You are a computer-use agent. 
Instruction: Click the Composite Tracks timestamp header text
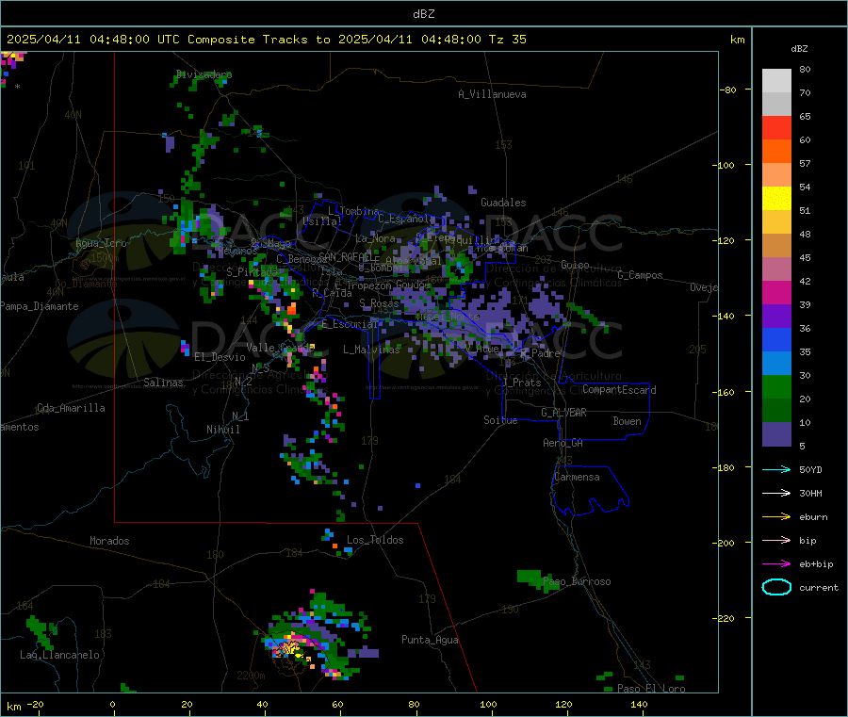point(267,40)
